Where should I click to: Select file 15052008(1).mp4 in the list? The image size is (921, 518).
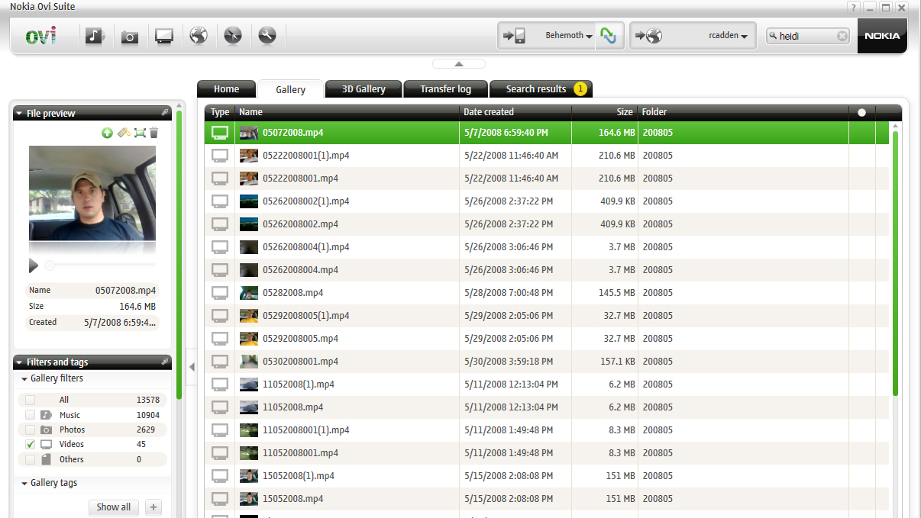[547, 476]
